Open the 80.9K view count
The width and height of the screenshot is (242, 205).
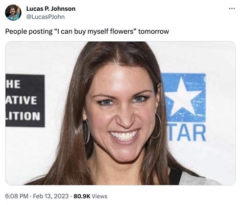pos(82,196)
